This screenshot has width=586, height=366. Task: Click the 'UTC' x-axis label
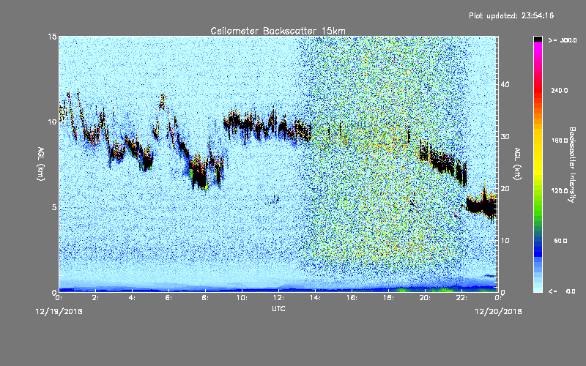point(278,308)
